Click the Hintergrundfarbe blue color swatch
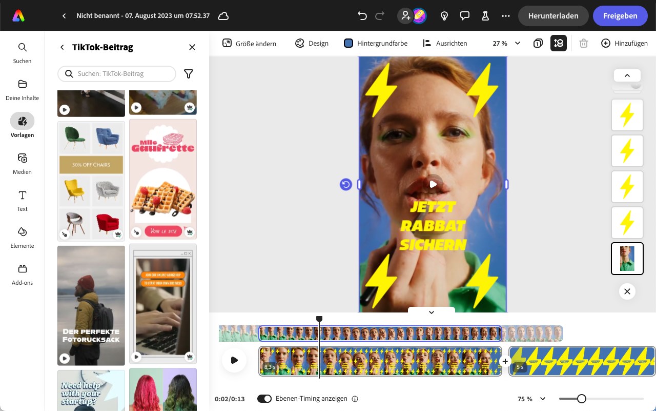This screenshot has height=411, width=656. [348, 43]
